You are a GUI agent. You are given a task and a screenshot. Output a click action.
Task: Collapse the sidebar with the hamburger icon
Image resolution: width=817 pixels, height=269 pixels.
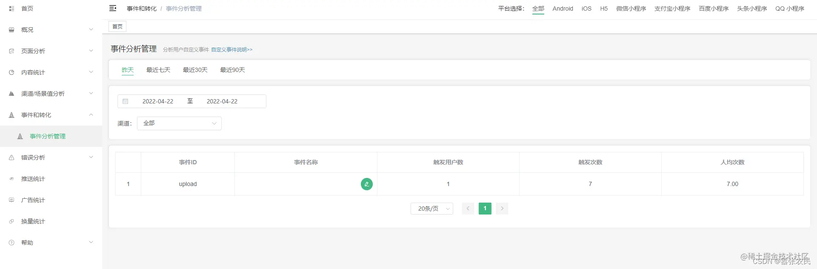(x=113, y=8)
